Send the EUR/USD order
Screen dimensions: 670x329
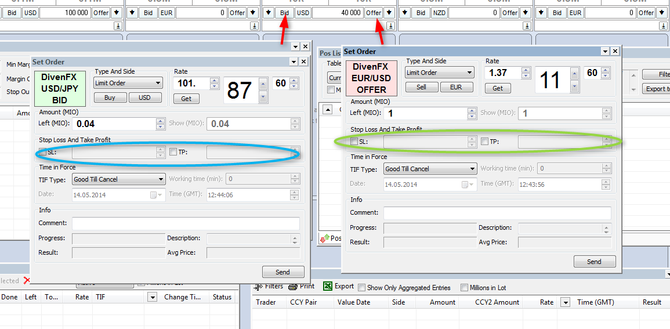click(x=595, y=262)
